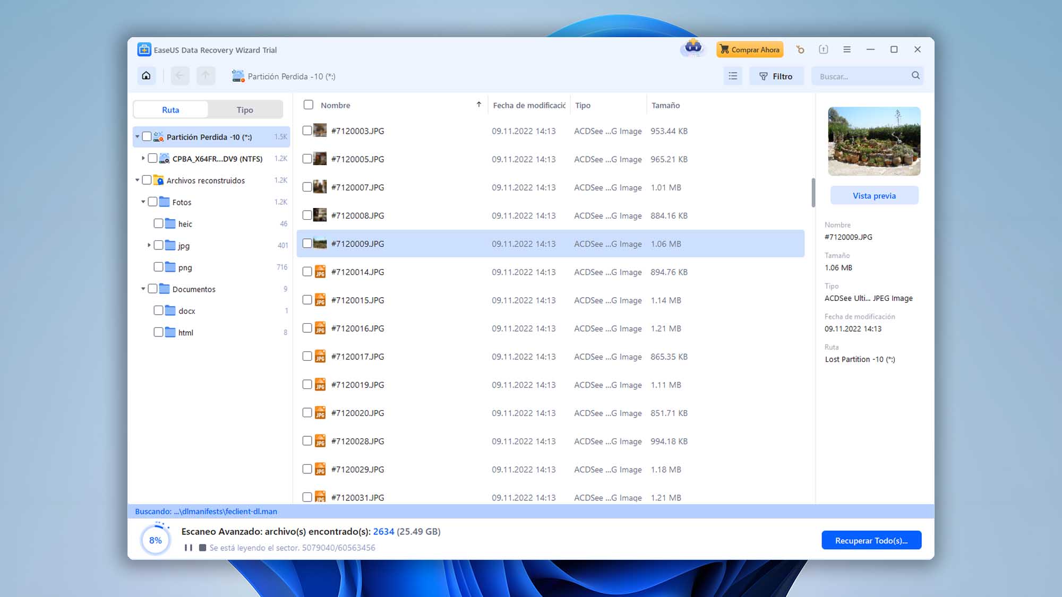Click Recuperar Todo(s)... button
The width and height of the screenshot is (1062, 597).
(871, 540)
